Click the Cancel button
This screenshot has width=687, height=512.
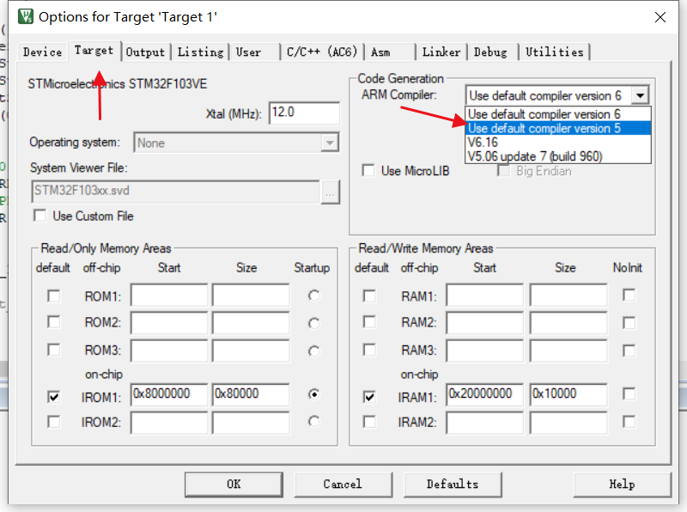coord(343,485)
